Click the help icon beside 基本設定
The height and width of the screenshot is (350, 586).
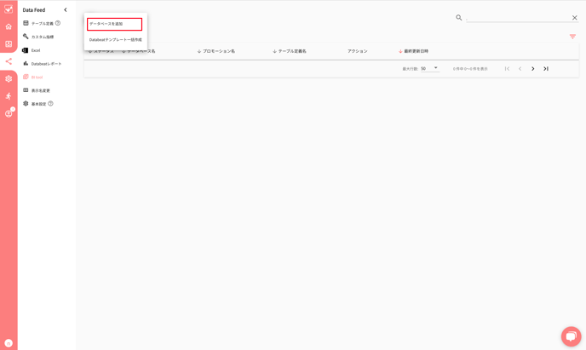pos(50,104)
